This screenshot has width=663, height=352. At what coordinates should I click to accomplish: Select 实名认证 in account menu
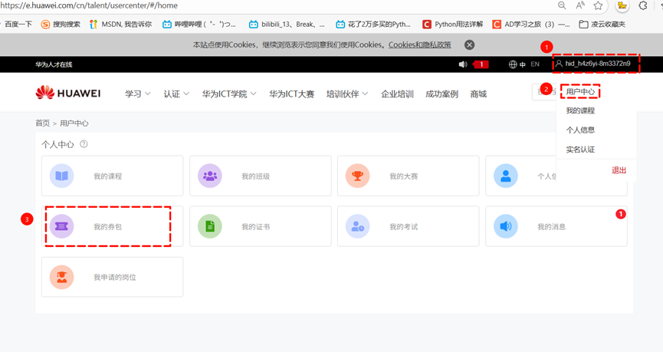click(580, 150)
